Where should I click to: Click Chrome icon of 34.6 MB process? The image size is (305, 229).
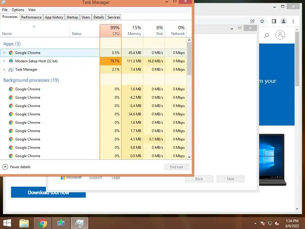pos(11,114)
